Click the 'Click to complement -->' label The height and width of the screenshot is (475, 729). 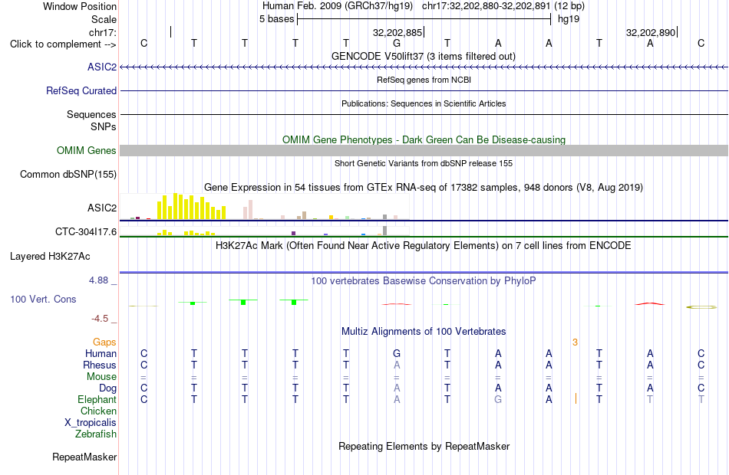[63, 44]
